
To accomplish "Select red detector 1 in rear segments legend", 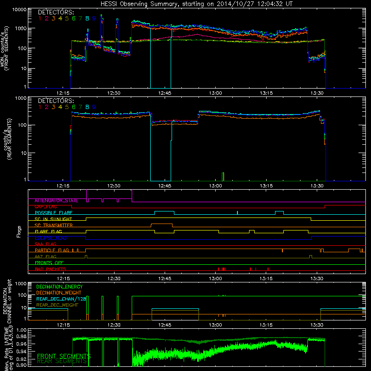I will point(40,107).
